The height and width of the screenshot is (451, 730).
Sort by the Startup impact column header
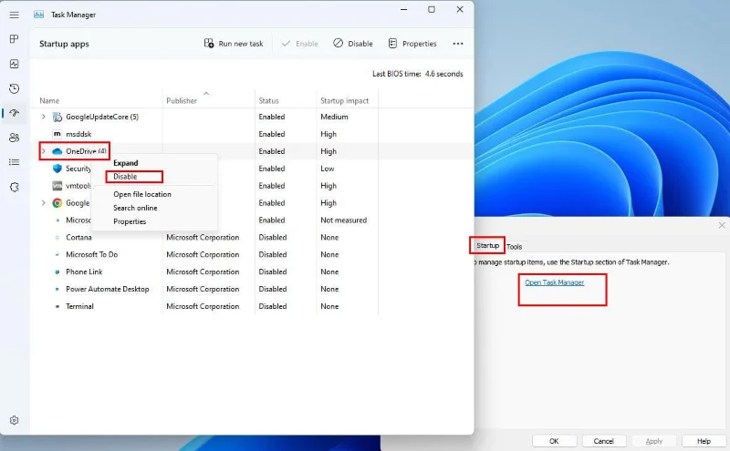point(345,100)
